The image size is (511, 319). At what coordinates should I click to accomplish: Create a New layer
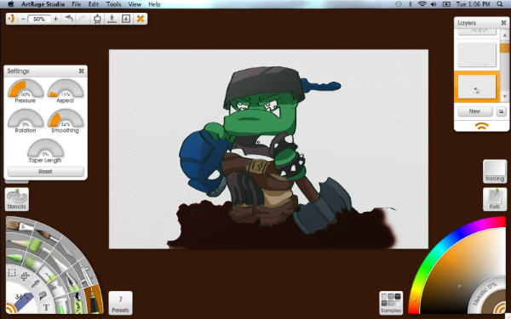click(475, 111)
